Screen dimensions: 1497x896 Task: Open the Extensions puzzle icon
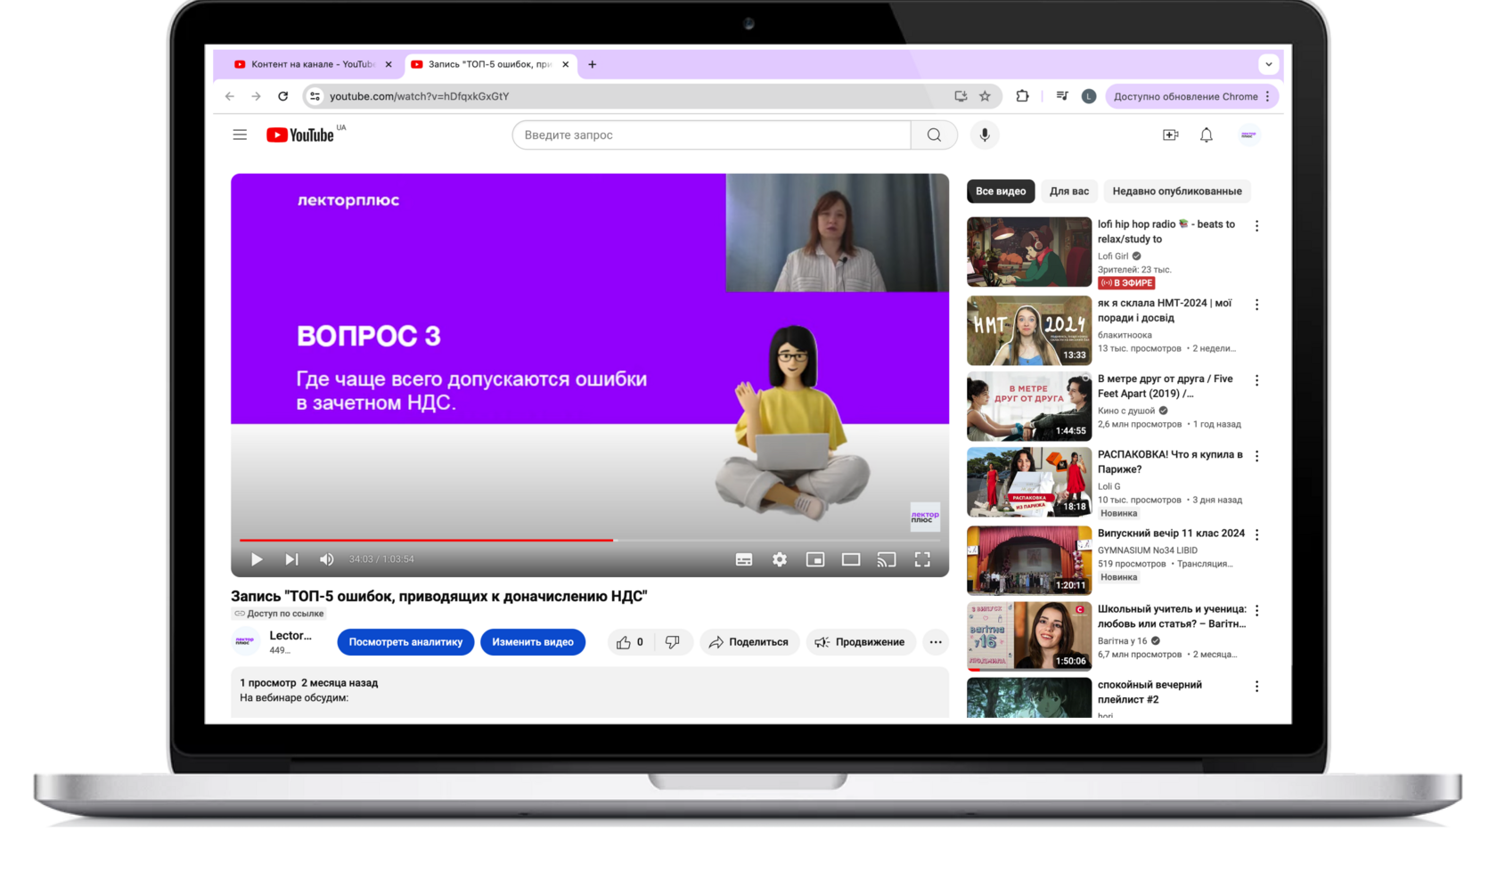pos(1023,96)
